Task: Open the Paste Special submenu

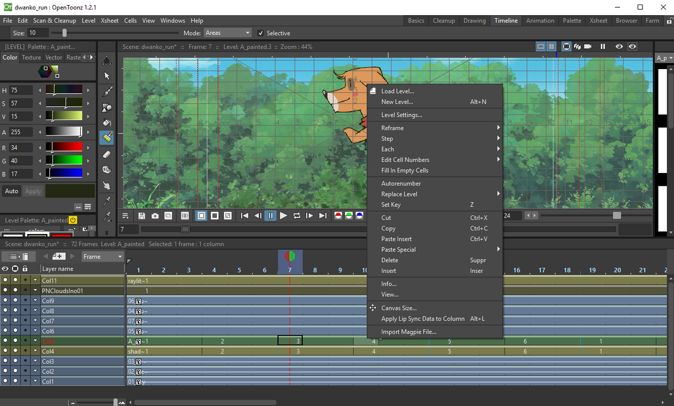Action: 434,249
